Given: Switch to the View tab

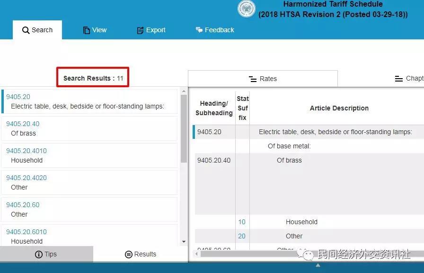Looking at the screenshot, I should [x=95, y=30].
